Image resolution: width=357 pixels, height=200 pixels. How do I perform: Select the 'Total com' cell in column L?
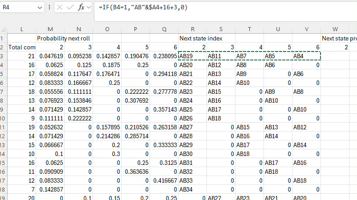tap(21, 47)
